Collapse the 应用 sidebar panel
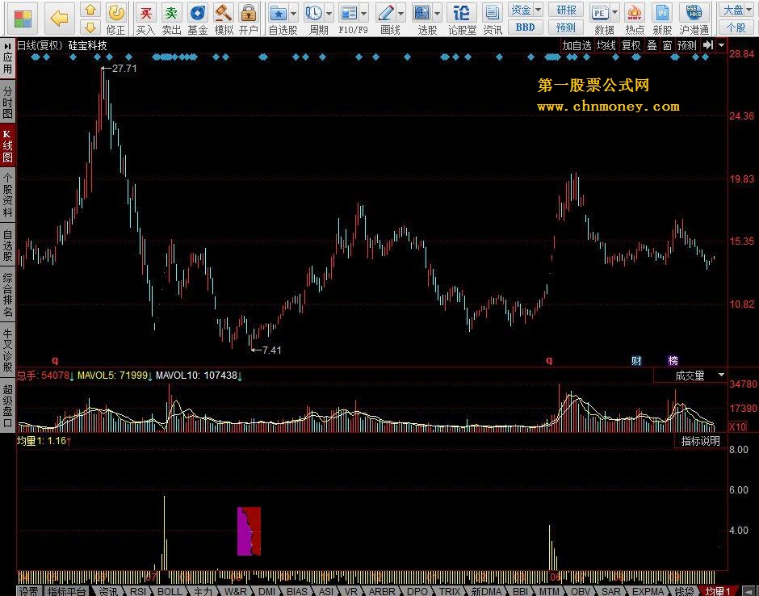759x596 pixels. coord(8,59)
